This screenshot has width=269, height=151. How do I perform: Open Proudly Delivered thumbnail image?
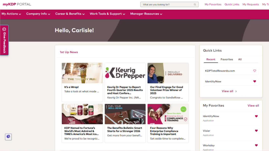tap(168, 73)
